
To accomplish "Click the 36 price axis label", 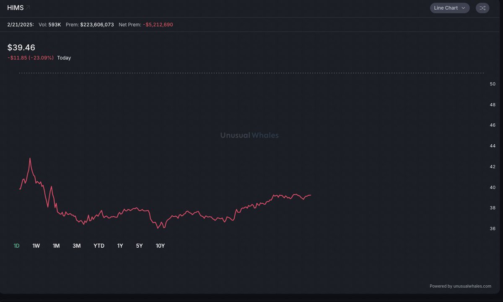I will (493, 228).
